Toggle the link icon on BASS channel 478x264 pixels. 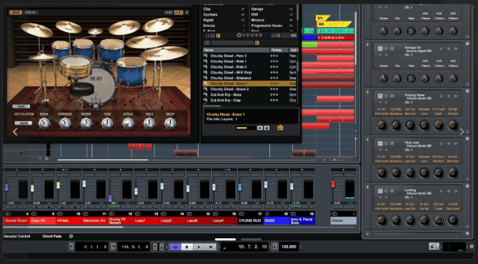267,214
